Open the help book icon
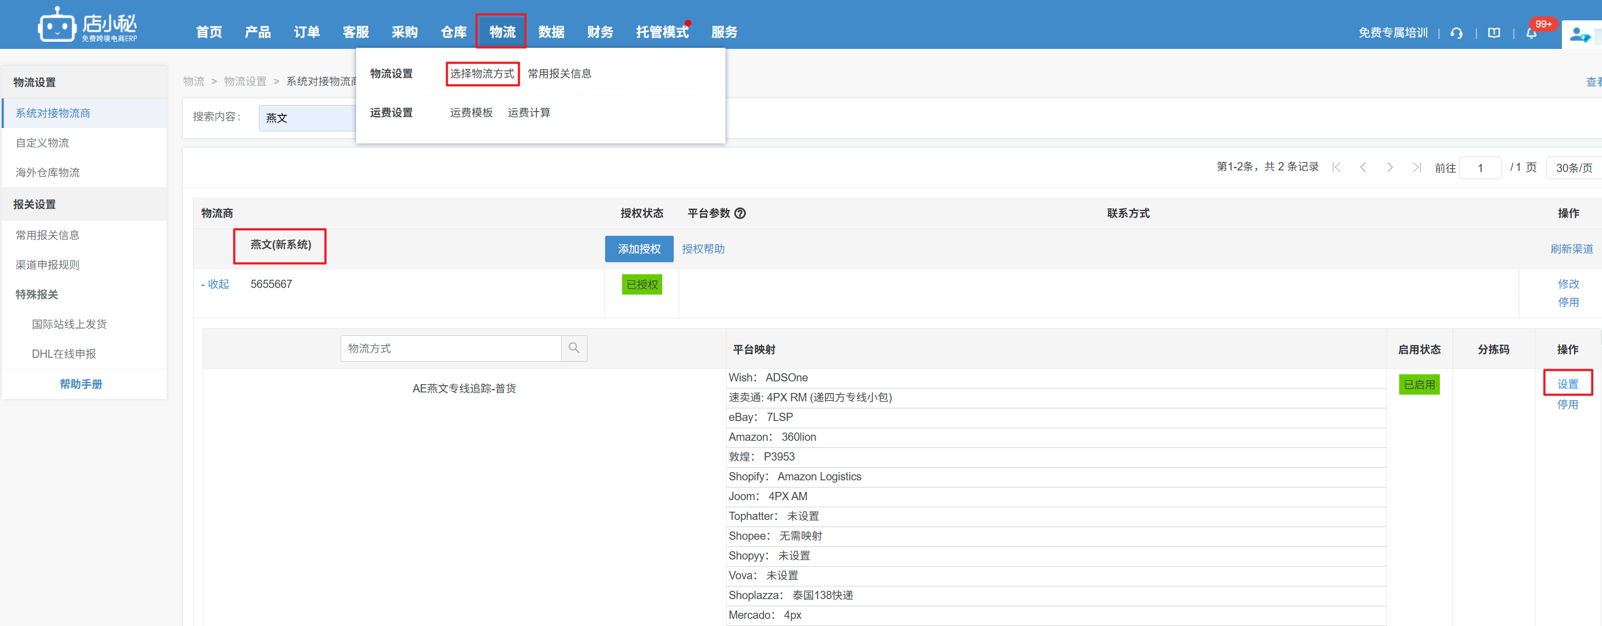This screenshot has height=626, width=1602. (x=1494, y=33)
